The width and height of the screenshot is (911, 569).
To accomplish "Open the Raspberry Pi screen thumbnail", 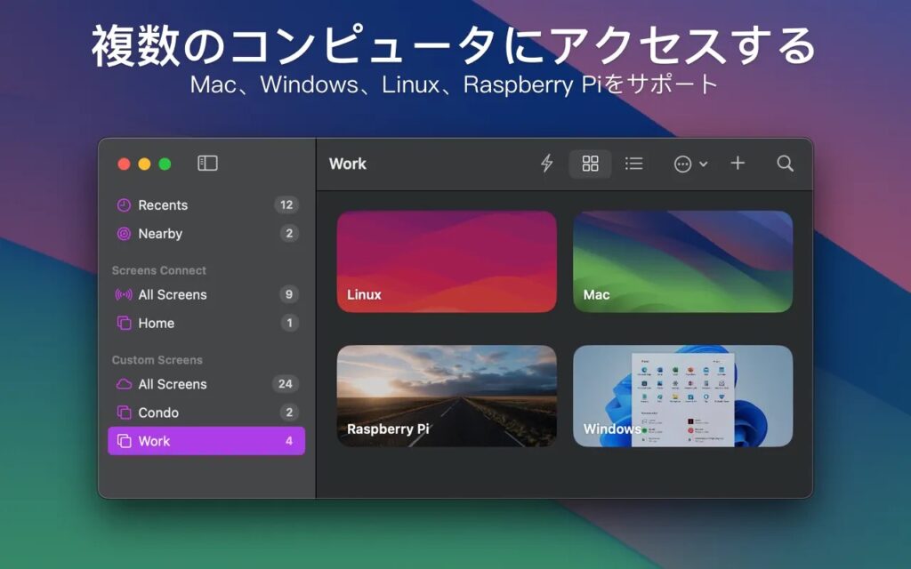I will 447,396.
